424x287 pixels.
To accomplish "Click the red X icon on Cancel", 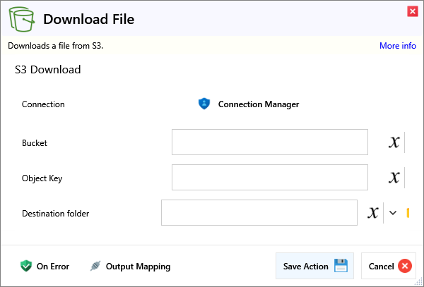I will click(x=404, y=266).
